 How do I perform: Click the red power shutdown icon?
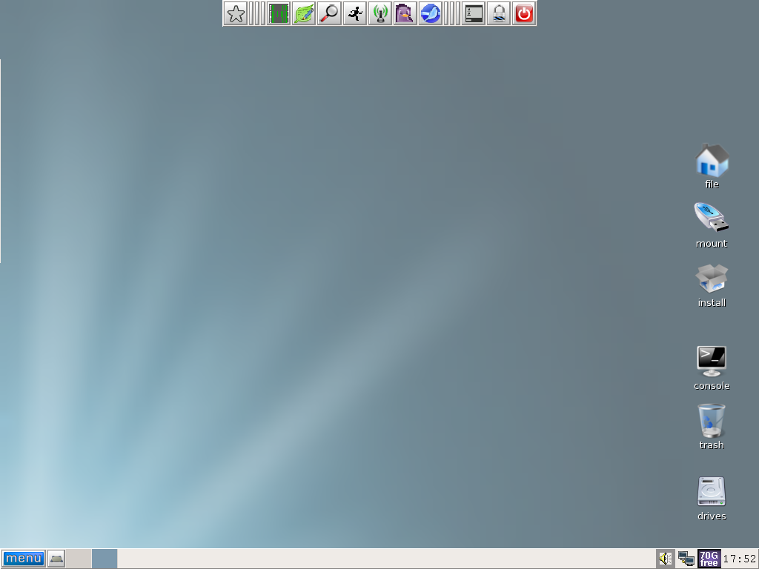tap(524, 13)
